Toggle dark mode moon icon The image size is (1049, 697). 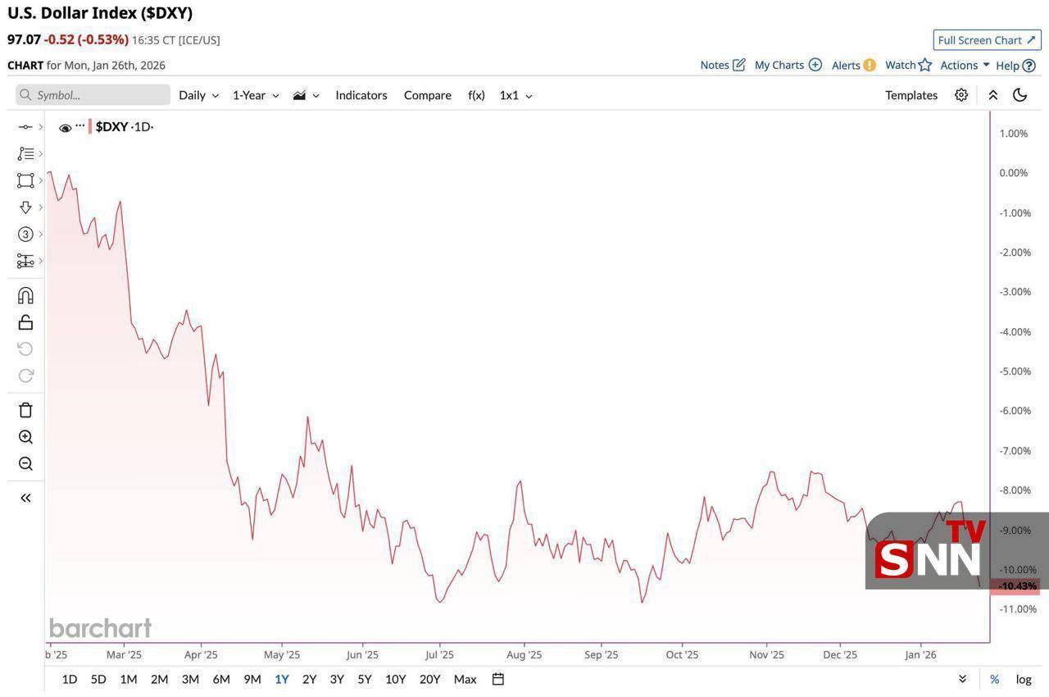[x=1019, y=95]
